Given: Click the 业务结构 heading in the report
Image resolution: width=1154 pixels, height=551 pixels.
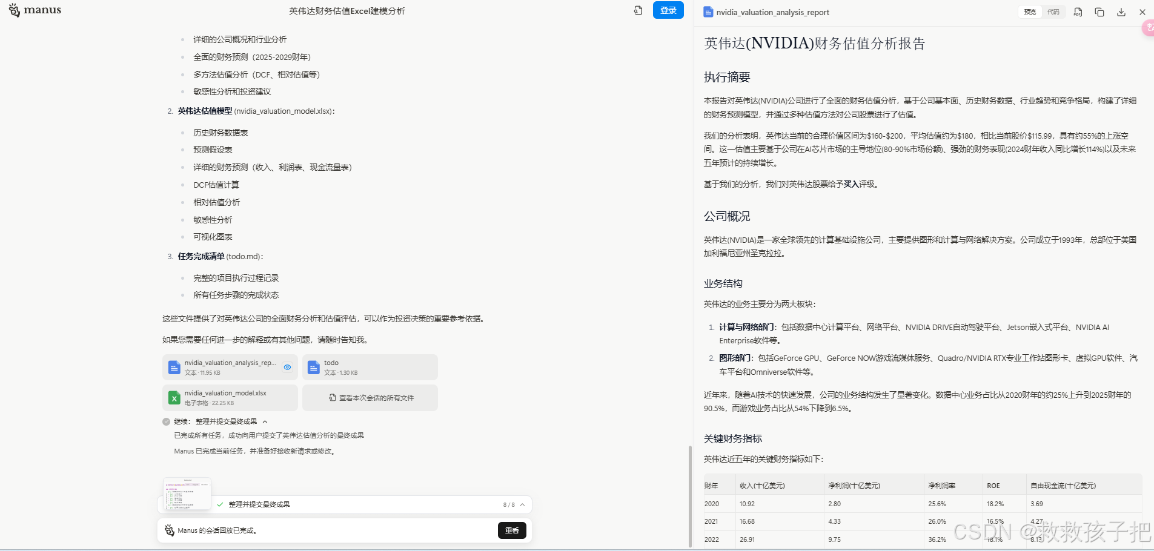Looking at the screenshot, I should (x=723, y=283).
